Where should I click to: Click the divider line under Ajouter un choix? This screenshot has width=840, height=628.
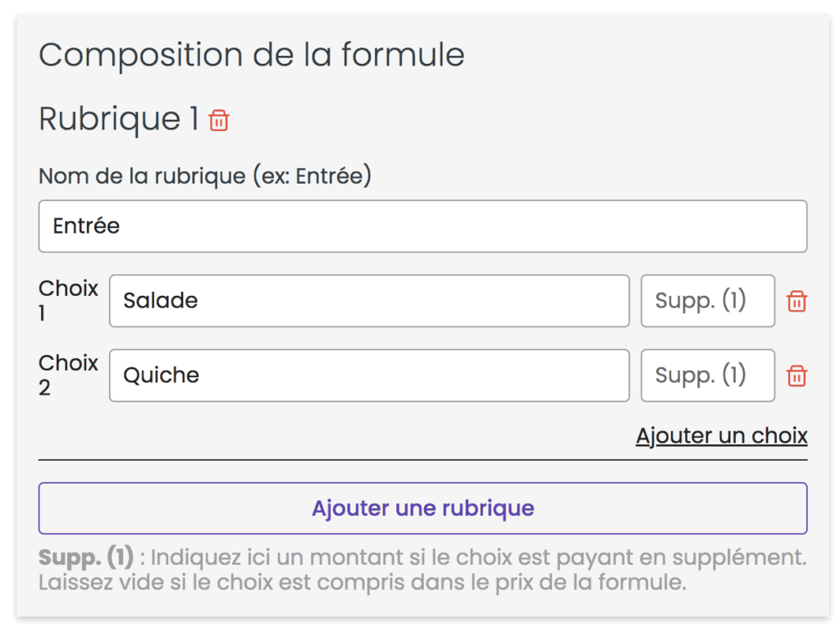tap(422, 460)
